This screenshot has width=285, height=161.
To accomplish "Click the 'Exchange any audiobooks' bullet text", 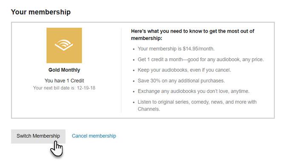I will 194,91.
